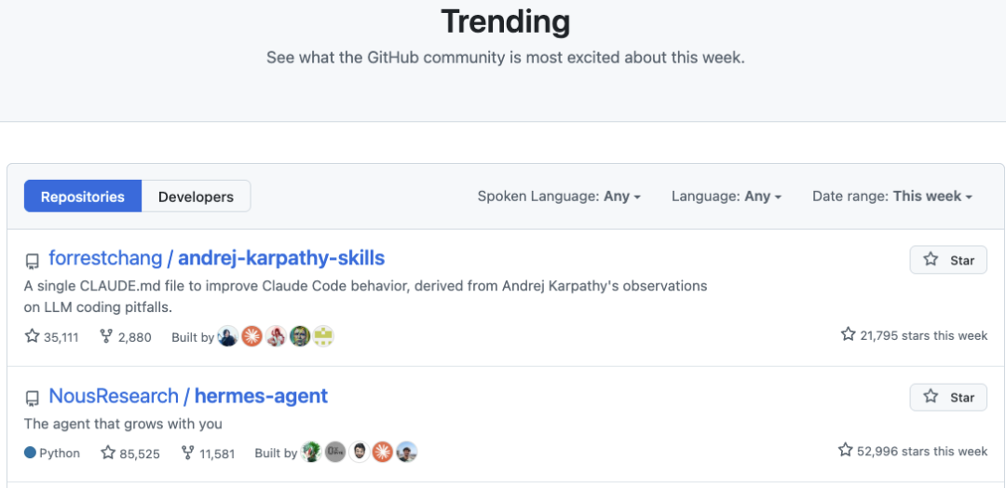Open forks count 2,880 fork icon
The height and width of the screenshot is (488, 1006).
(106, 336)
